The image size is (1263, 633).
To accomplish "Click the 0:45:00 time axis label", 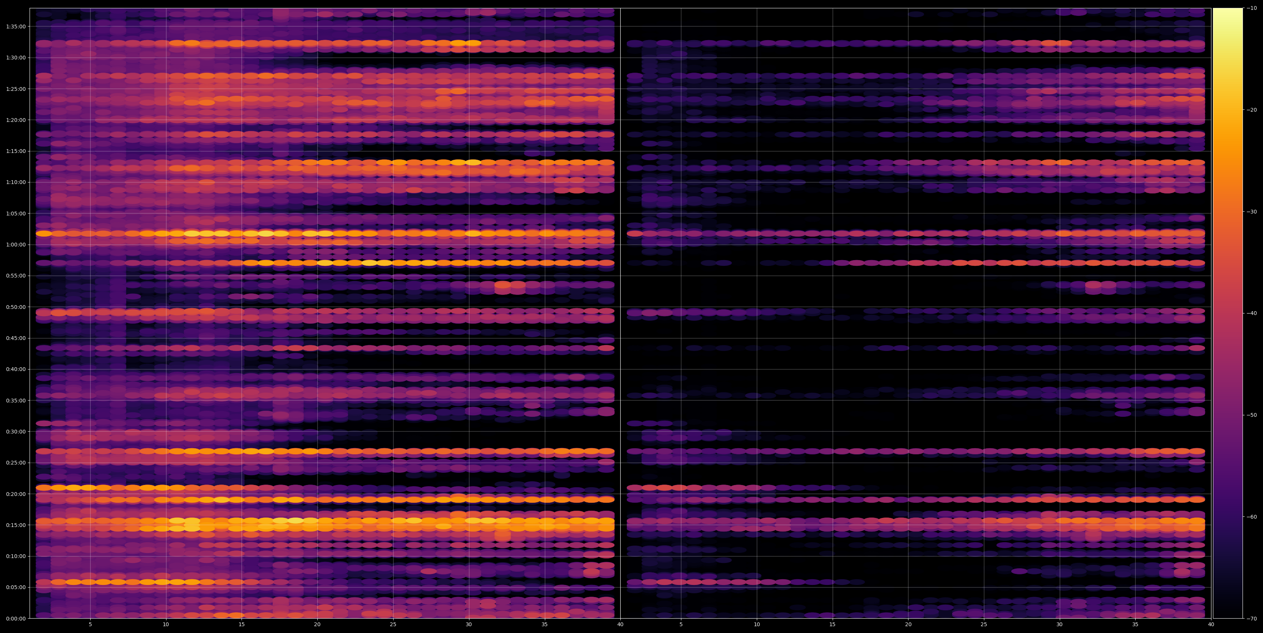I will (16, 338).
